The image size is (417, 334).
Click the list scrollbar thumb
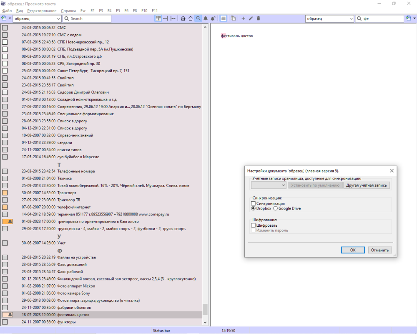(205, 309)
